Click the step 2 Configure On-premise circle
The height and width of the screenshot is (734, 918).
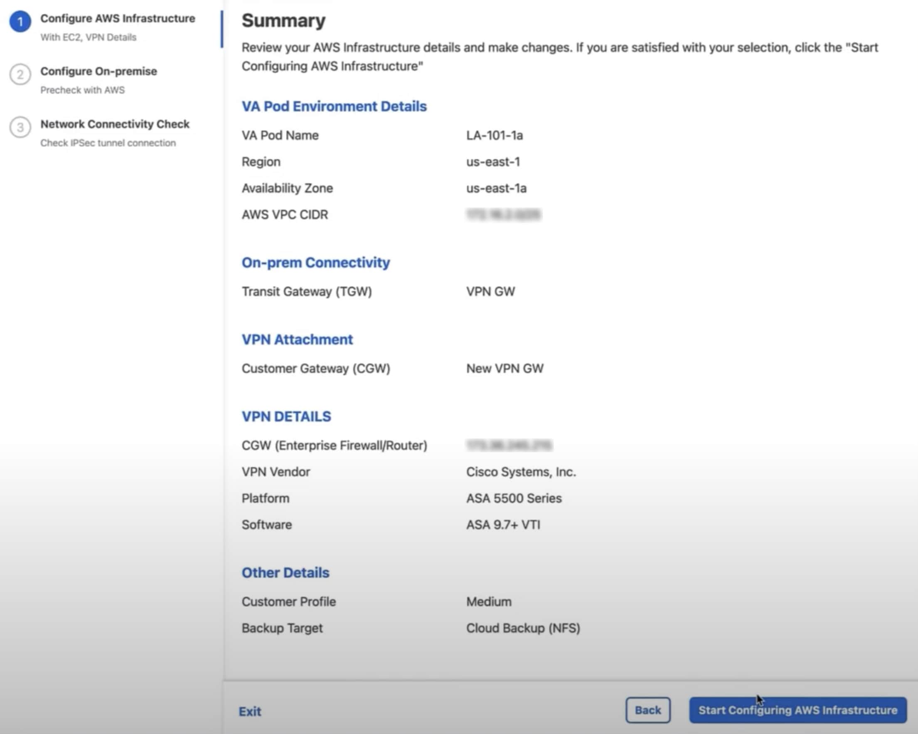[20, 74]
